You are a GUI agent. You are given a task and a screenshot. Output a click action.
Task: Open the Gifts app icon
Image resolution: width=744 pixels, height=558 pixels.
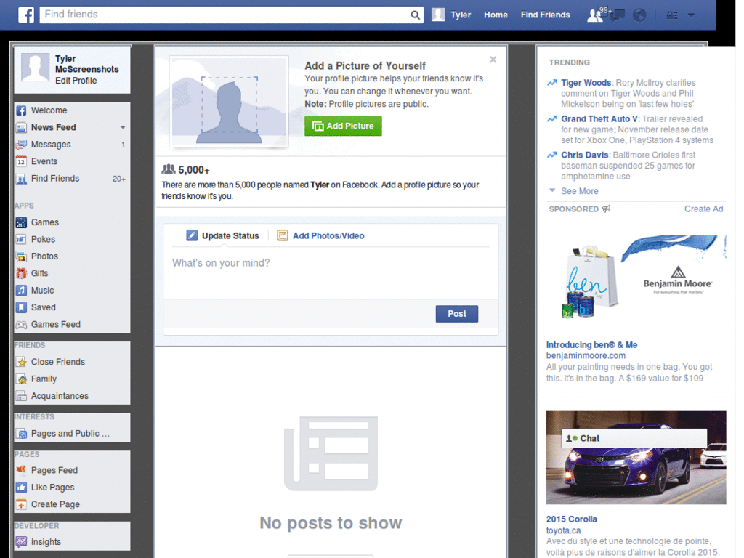point(21,273)
